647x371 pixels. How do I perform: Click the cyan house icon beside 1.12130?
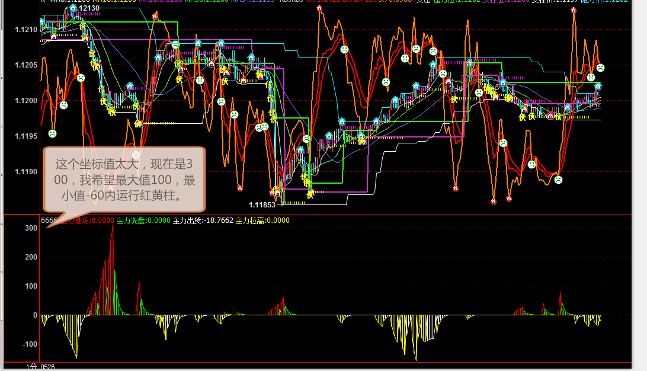coord(72,9)
